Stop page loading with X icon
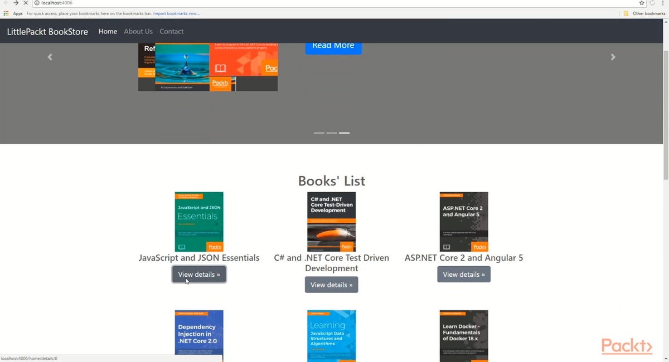The image size is (669, 362). click(26, 3)
